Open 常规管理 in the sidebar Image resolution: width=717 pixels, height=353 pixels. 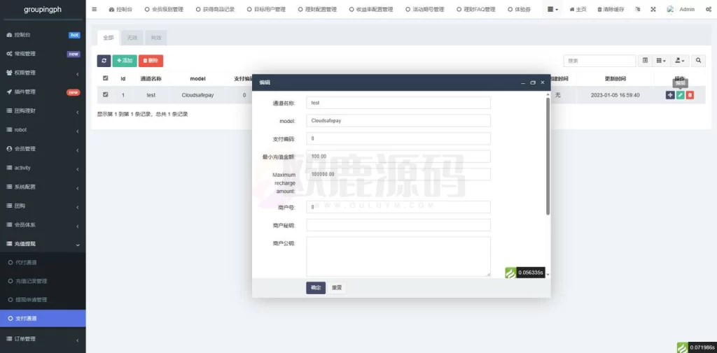point(43,54)
